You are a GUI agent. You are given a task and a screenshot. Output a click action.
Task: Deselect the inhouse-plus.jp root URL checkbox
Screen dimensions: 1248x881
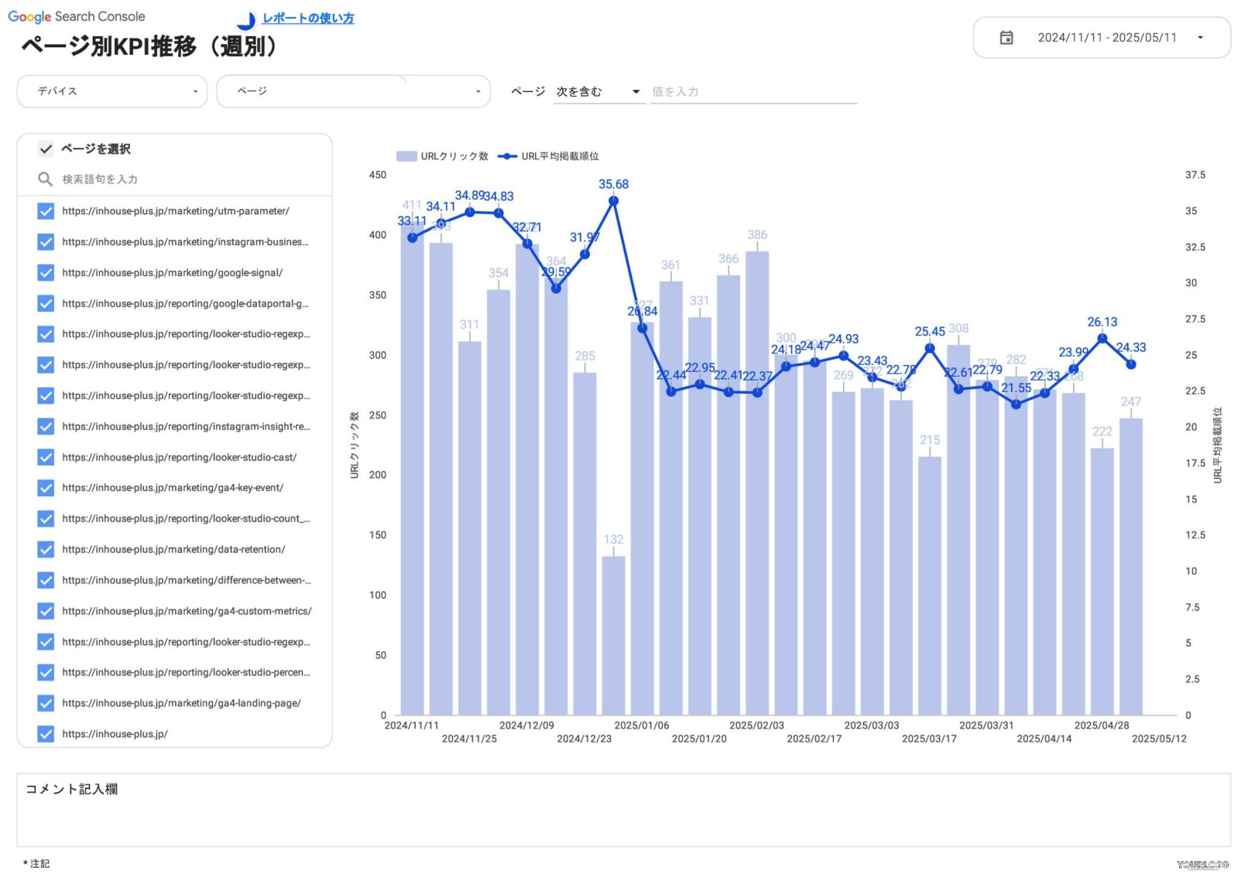[x=46, y=734]
